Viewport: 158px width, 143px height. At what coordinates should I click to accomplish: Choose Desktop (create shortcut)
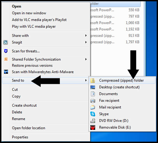pyautogui.click(x=119, y=87)
